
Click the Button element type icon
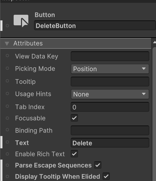coord(21,21)
